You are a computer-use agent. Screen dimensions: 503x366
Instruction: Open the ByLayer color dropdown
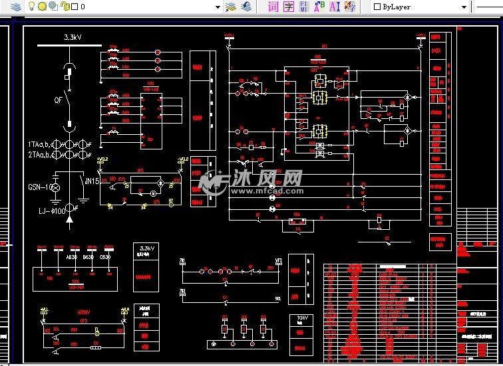pyautogui.click(x=464, y=7)
